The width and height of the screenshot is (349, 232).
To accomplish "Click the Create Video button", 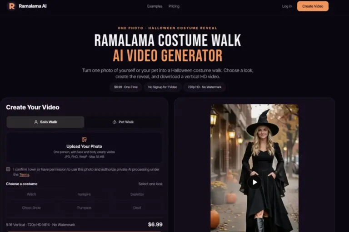I will 313,6.
